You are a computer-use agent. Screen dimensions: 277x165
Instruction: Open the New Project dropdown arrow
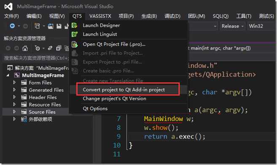43,26
